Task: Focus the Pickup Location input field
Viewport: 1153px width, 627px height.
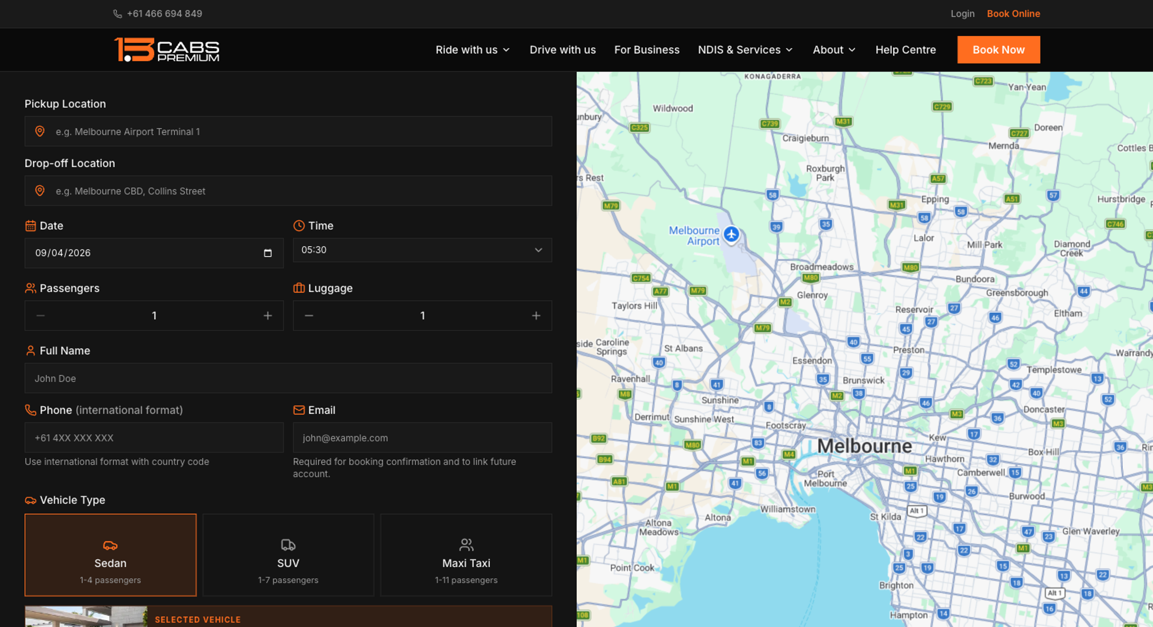Action: point(288,131)
